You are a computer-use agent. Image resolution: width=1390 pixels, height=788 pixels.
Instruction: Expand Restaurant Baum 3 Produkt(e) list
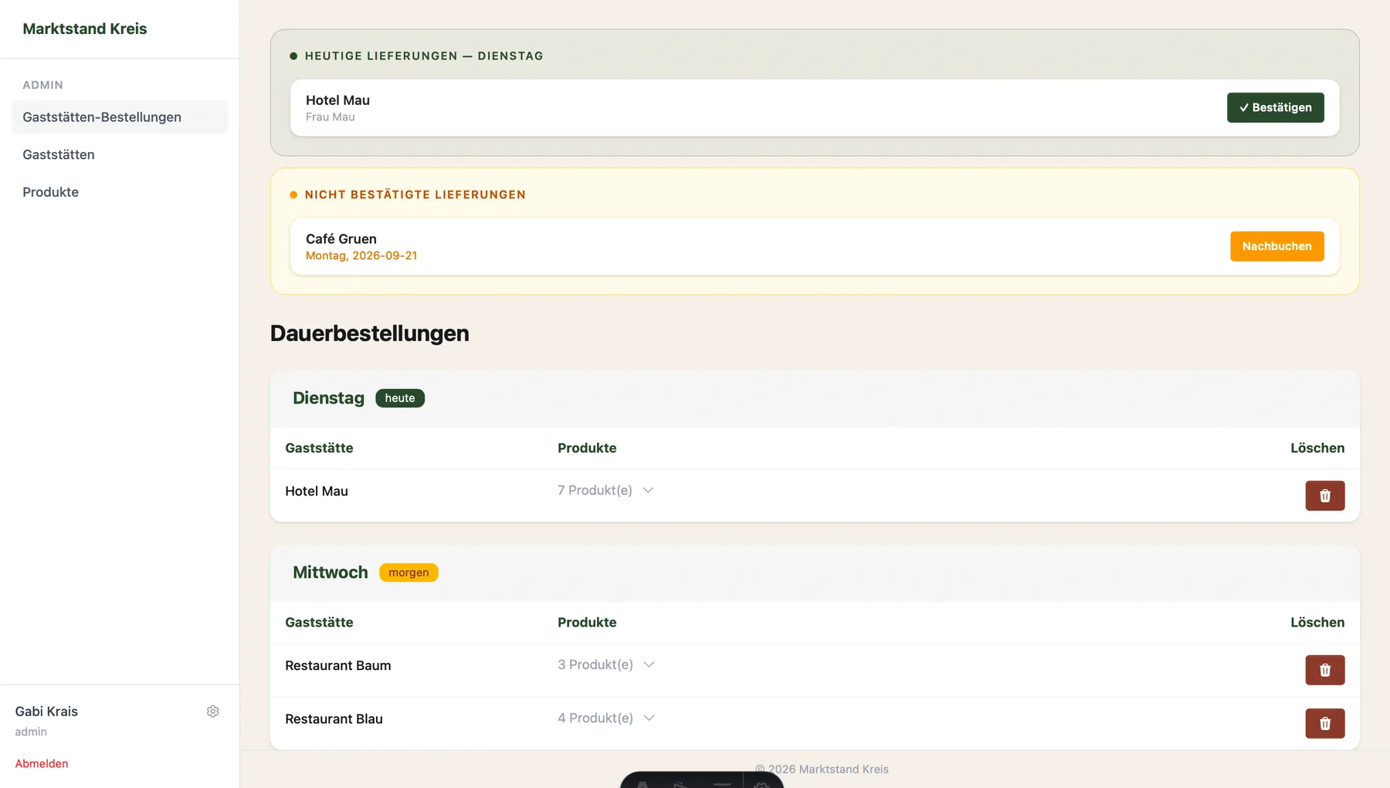pyautogui.click(x=606, y=665)
